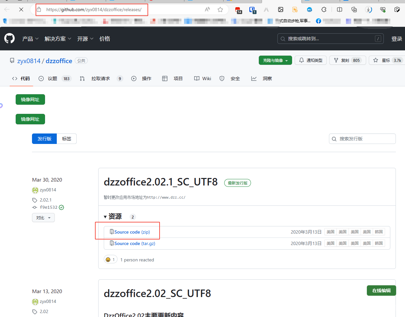The image size is (405, 317).
Task: Go to GitHub home via the Octocat logo
Action: tap(9, 39)
